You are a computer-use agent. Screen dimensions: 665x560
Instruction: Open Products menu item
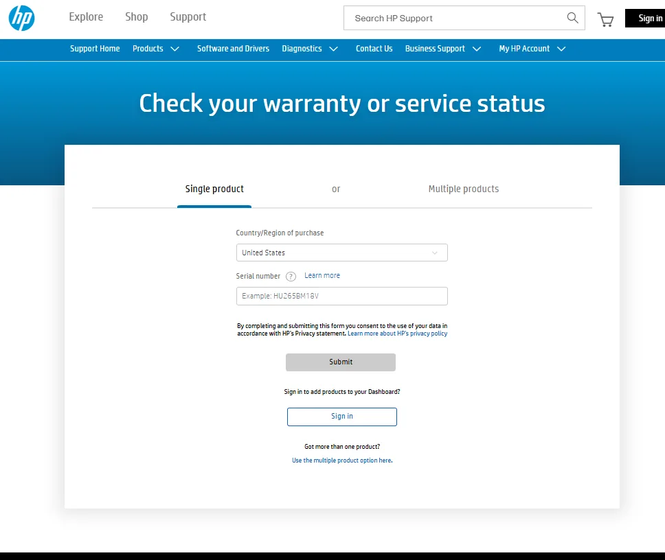148,49
